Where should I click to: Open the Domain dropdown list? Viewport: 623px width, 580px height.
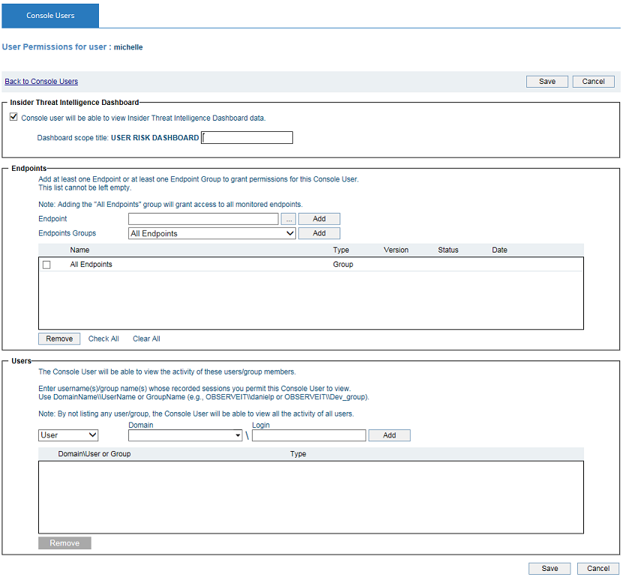coord(184,435)
